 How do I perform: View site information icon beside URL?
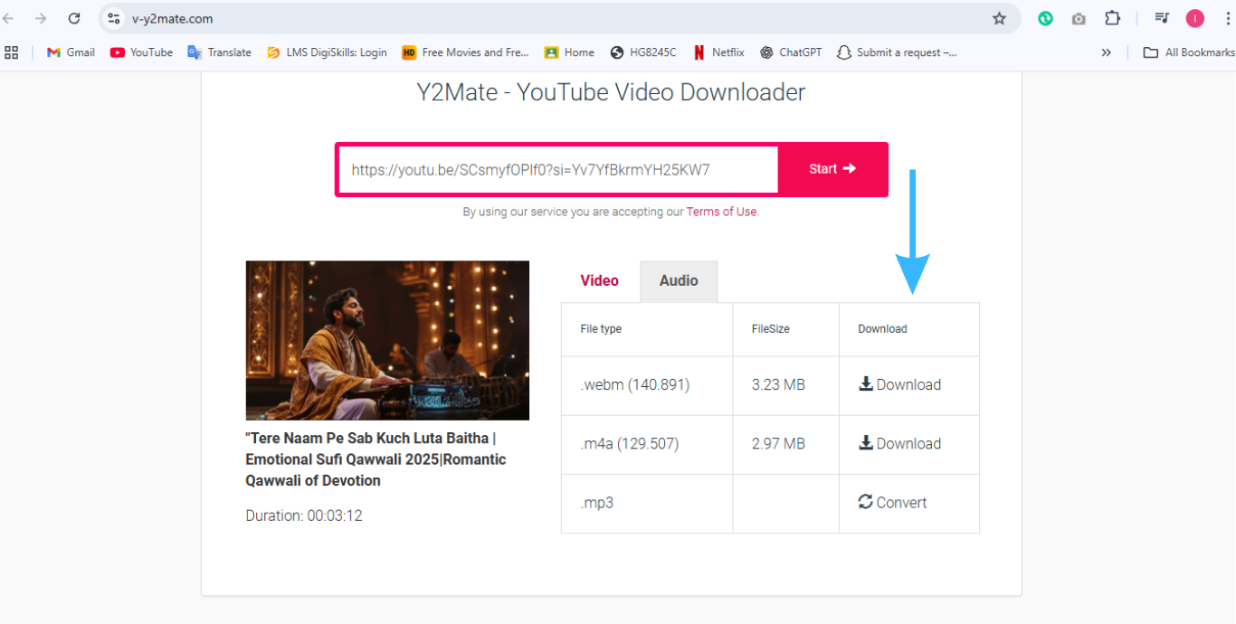click(x=113, y=18)
